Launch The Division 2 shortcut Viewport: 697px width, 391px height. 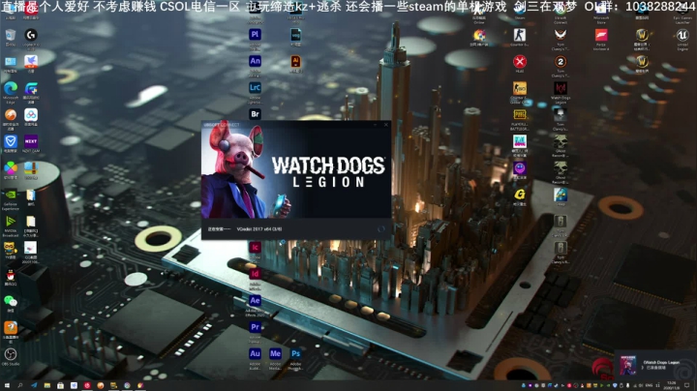coord(561,62)
